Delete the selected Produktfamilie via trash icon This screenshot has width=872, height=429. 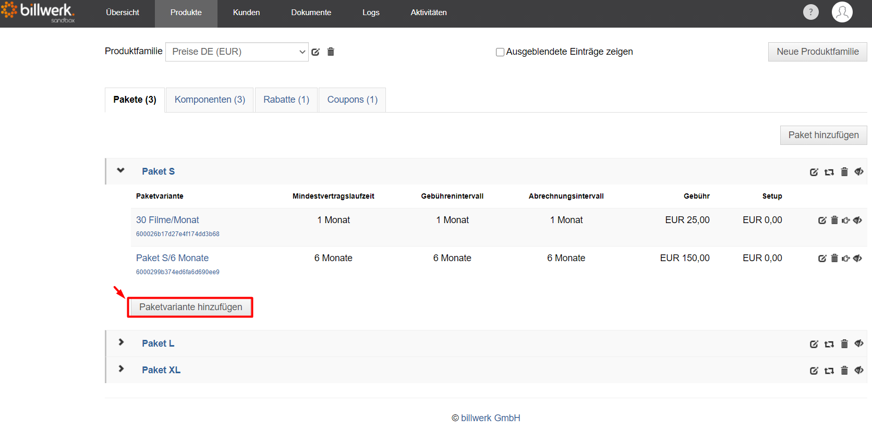pos(331,52)
